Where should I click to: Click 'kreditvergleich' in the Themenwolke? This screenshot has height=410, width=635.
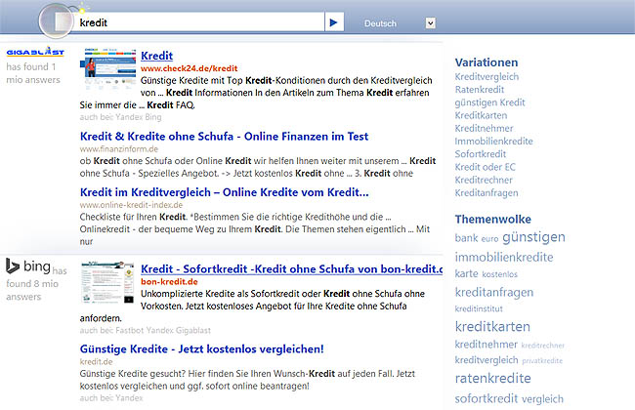[487, 360]
